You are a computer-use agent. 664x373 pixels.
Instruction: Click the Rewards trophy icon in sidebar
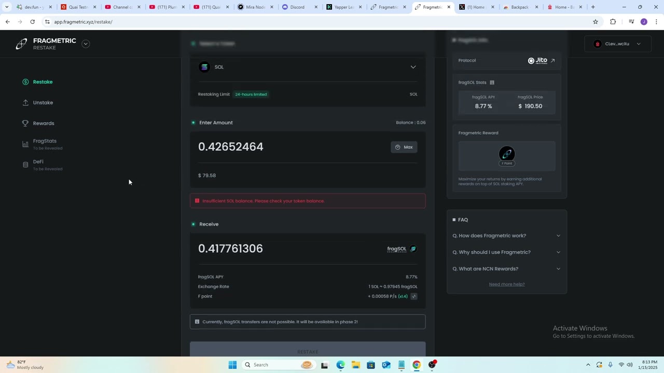pyautogui.click(x=25, y=123)
